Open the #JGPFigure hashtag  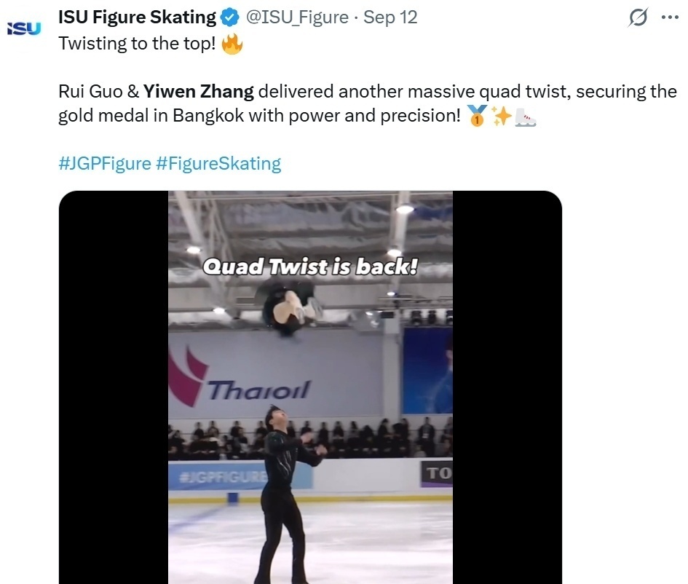tap(104, 163)
